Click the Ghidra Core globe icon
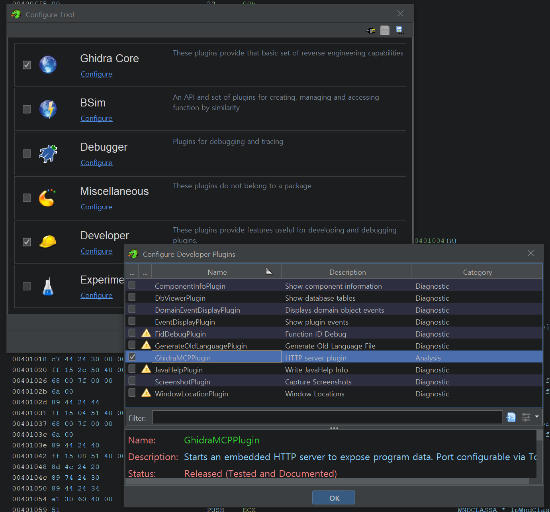Image resolution: width=550 pixels, height=512 pixels. tap(48, 65)
